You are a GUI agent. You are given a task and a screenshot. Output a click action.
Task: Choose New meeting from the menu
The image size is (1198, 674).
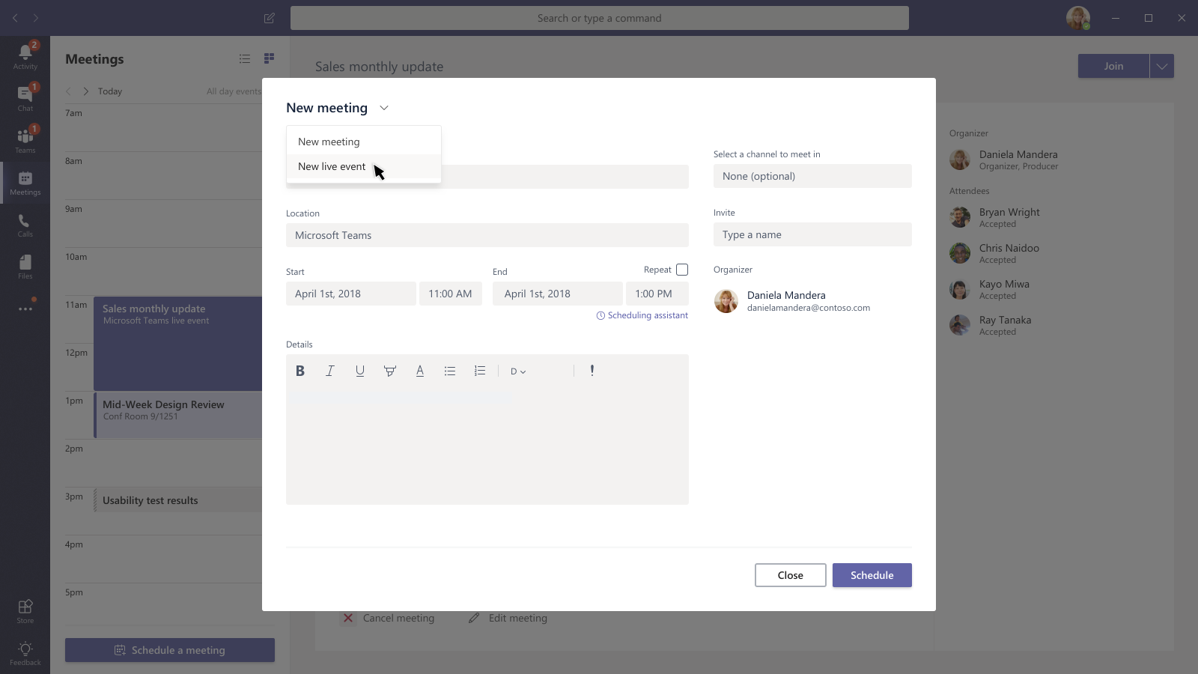(329, 142)
